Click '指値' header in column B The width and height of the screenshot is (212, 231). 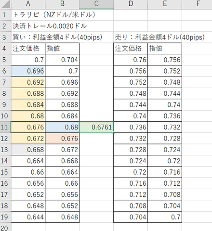coord(62,49)
